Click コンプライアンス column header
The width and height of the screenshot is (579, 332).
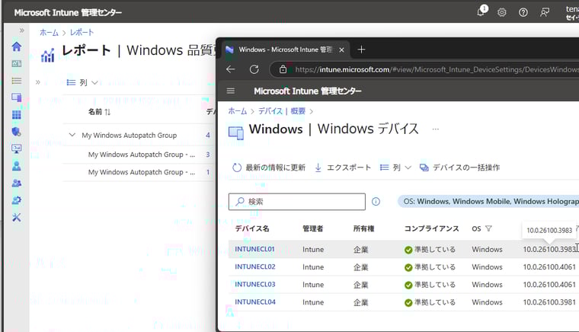pyautogui.click(x=431, y=228)
